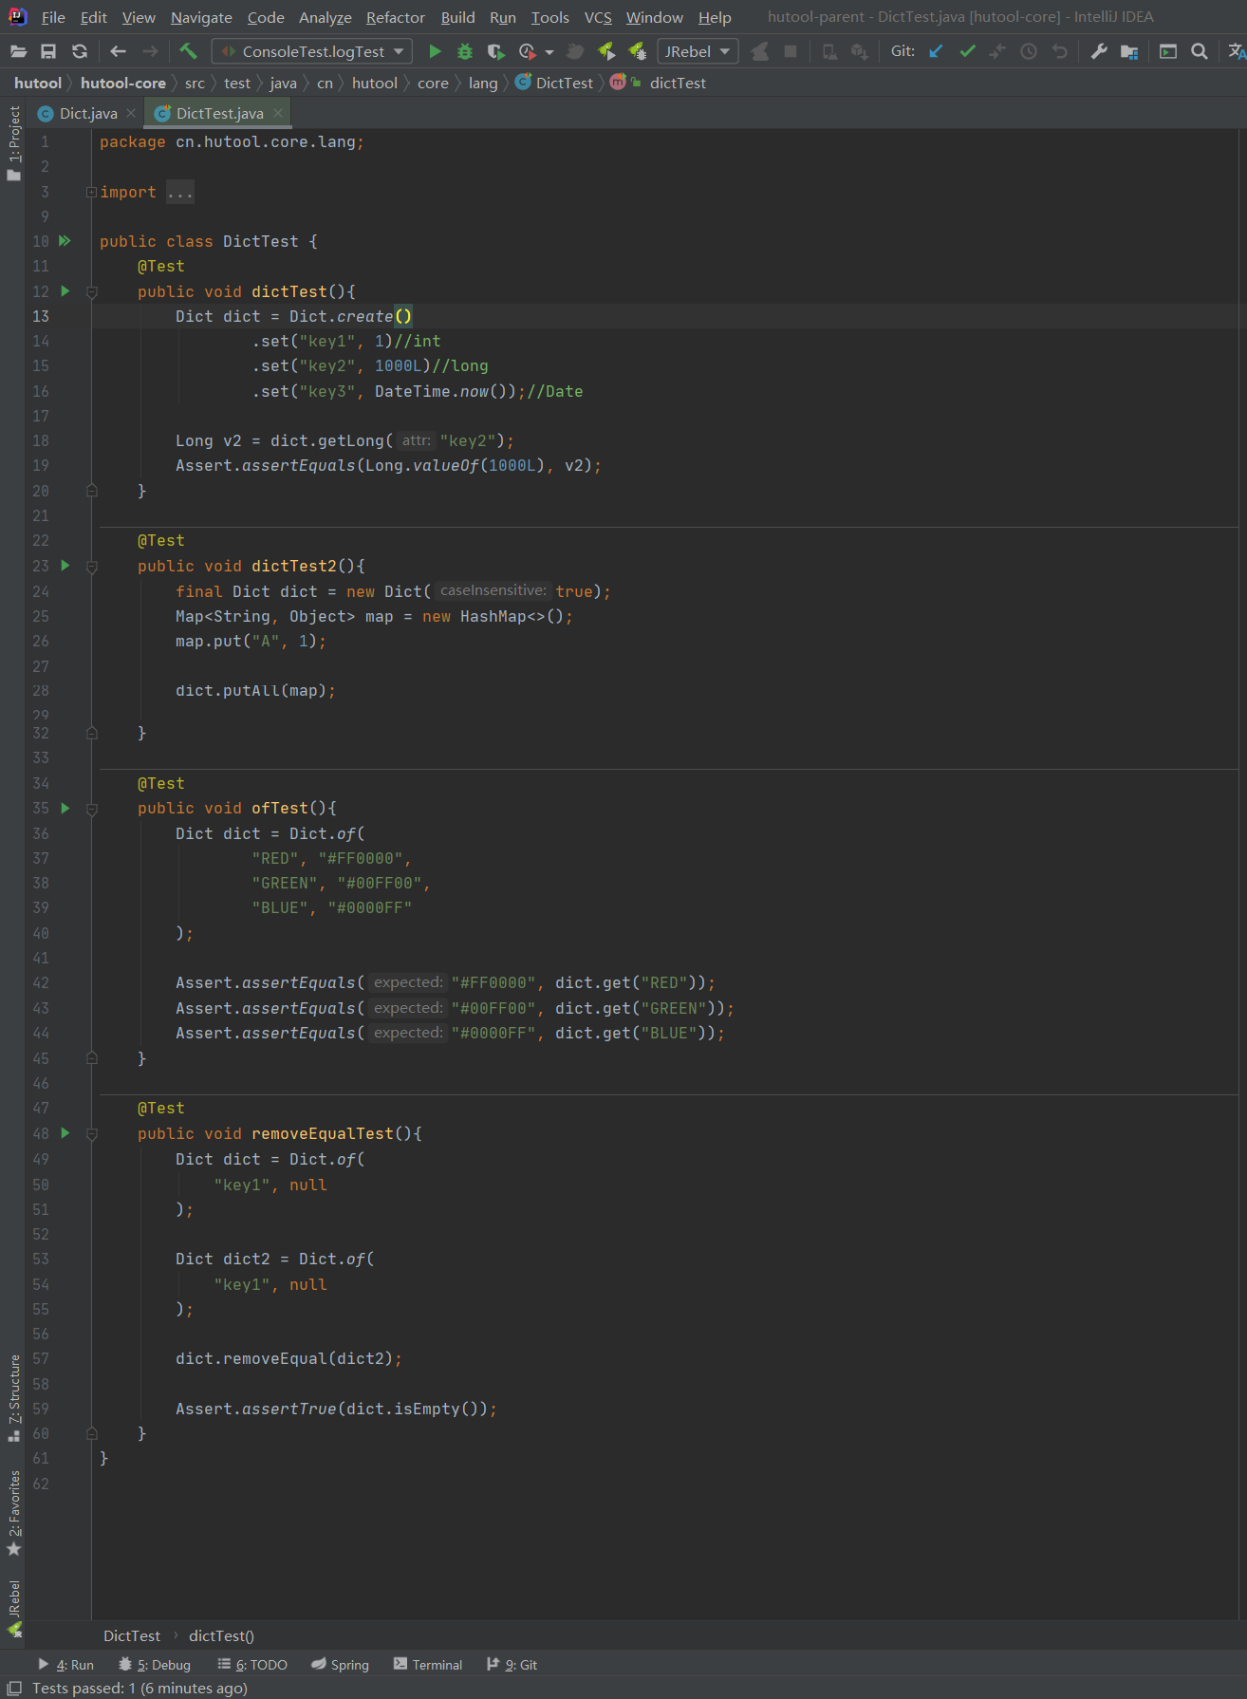Navigate forward with the right arrow
1247x1699 pixels.
(150, 51)
